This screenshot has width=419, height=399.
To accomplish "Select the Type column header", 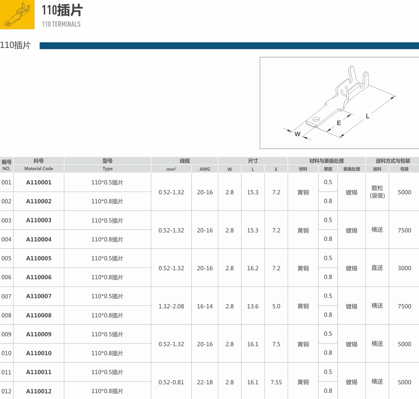I will click(107, 169).
